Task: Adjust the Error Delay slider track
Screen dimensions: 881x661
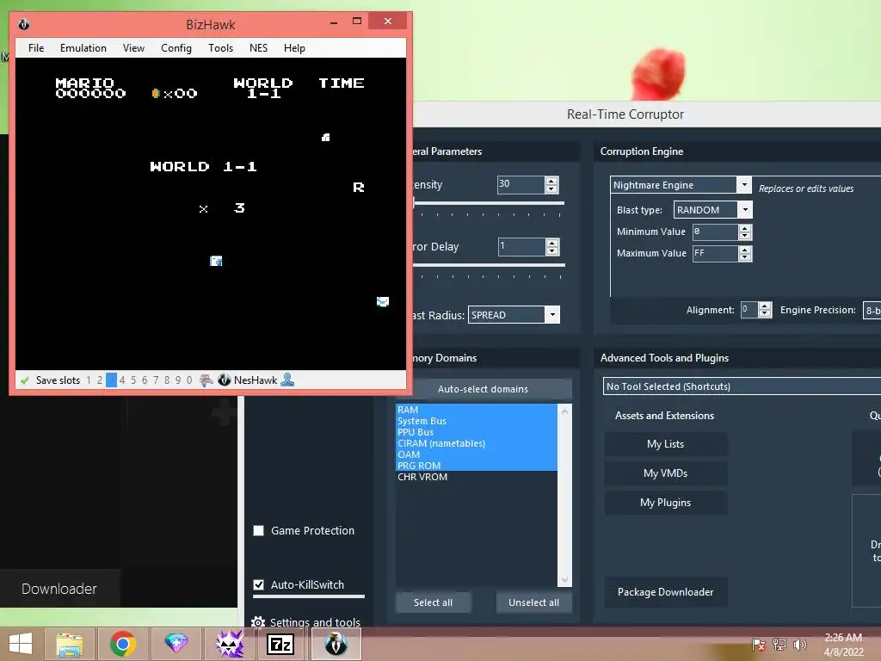Action: click(x=489, y=265)
